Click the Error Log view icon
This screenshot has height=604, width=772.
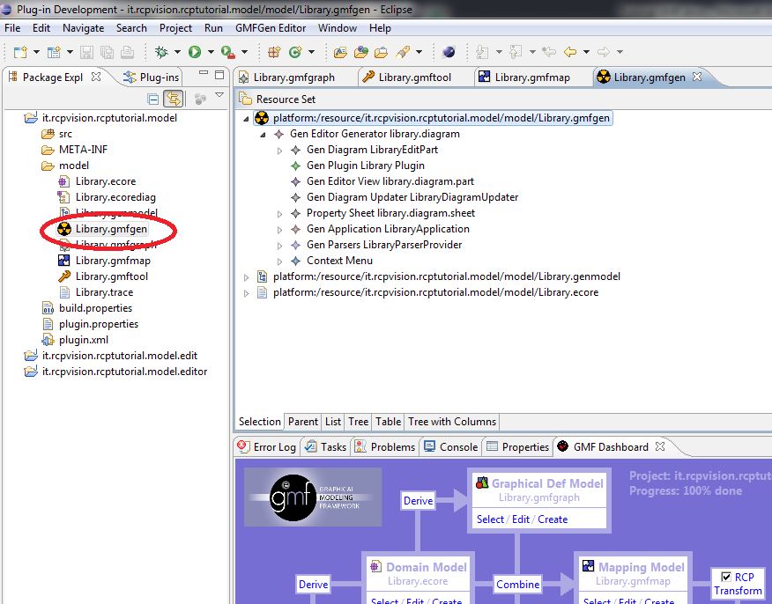pos(244,446)
